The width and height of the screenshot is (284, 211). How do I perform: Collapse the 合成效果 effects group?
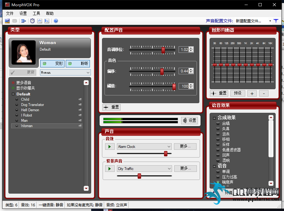pyautogui.click(x=214, y=118)
